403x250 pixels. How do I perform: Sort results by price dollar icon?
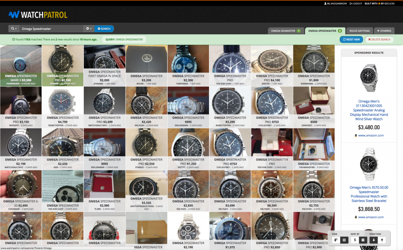355,240
